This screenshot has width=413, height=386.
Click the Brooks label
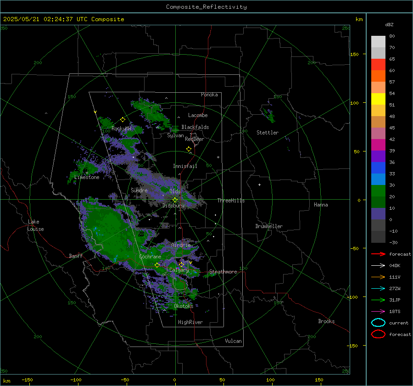click(326, 321)
